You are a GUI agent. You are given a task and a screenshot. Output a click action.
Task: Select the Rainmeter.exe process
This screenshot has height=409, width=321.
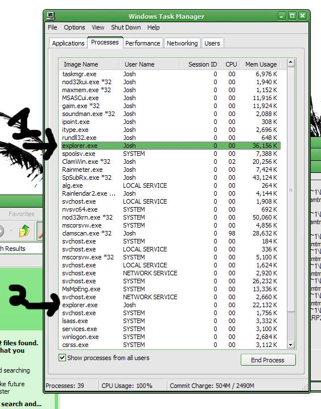(x=171, y=170)
